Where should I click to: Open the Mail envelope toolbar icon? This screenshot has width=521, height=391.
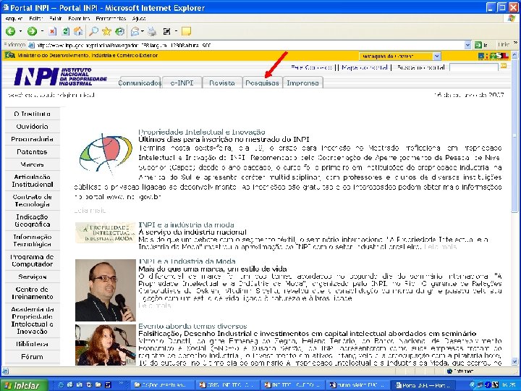(135, 31)
